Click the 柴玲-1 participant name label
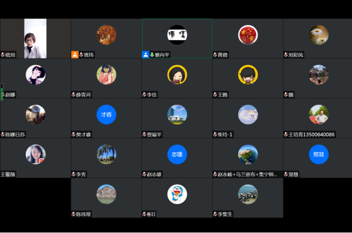352x233 pixels. (225, 135)
